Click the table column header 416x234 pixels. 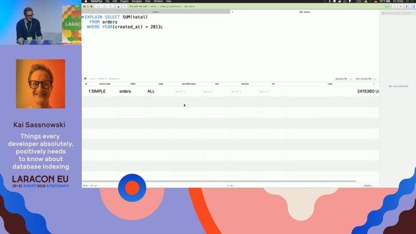pyautogui.click(x=133, y=84)
